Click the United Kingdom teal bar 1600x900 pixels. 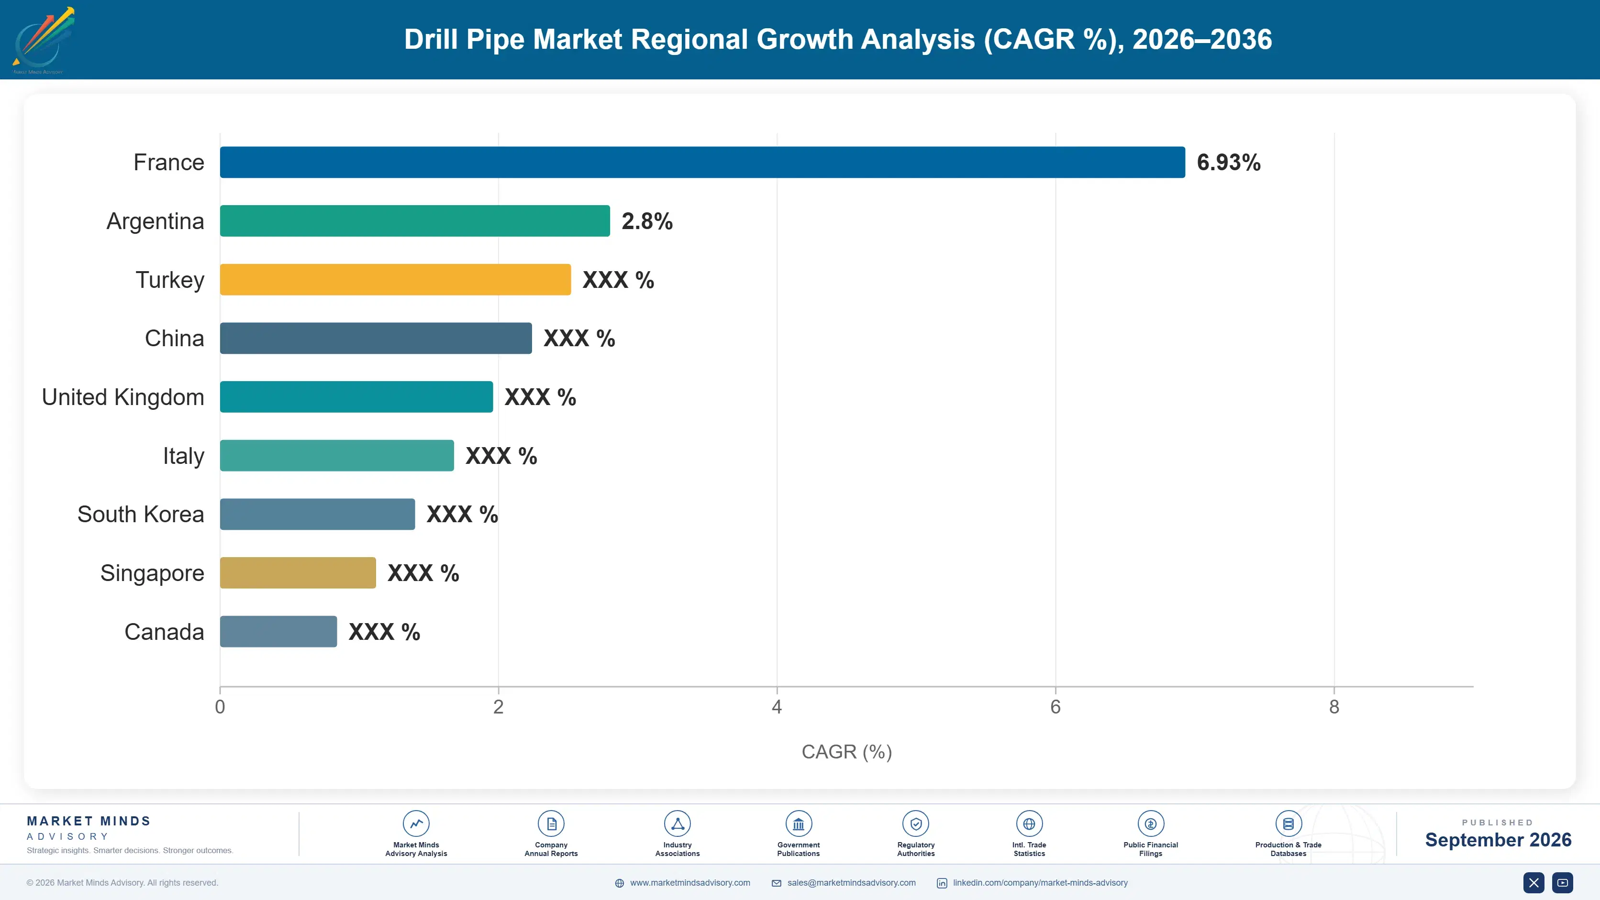[356, 396]
